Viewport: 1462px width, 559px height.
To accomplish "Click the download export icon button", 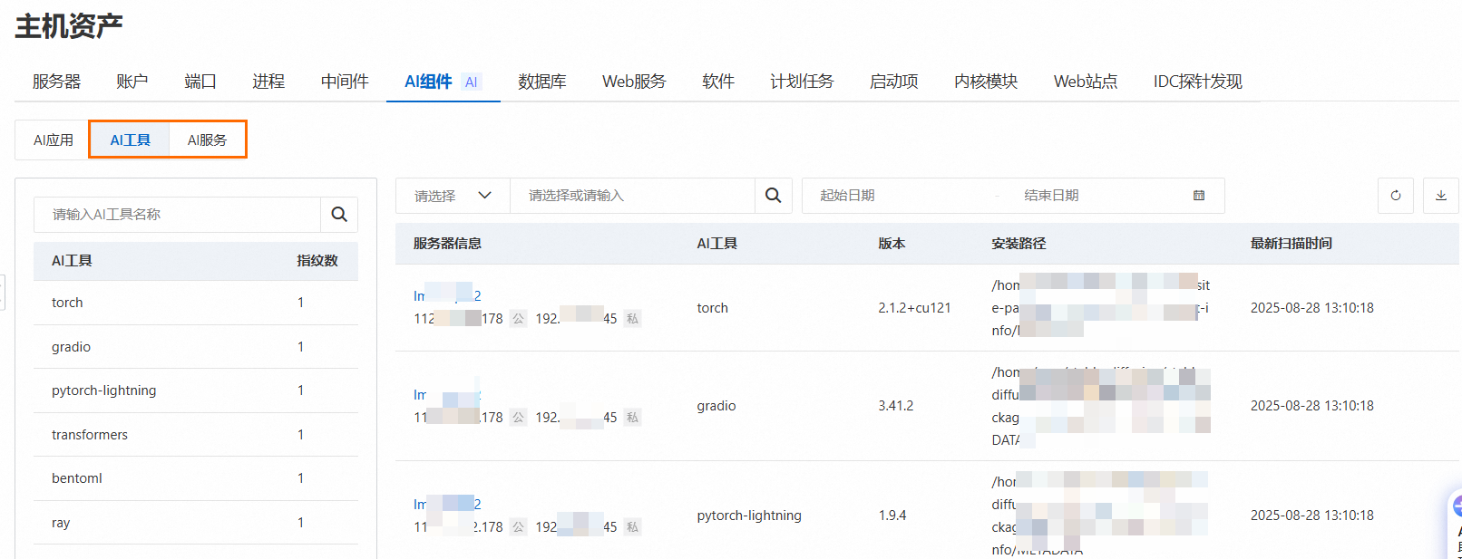I will 1441,196.
